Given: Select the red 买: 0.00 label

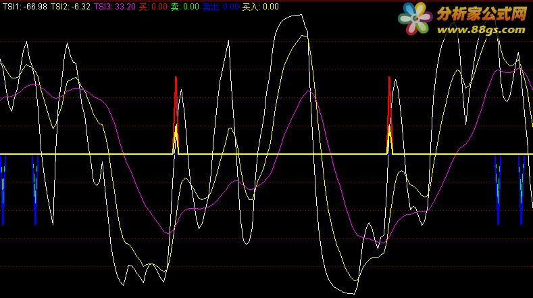Looking at the screenshot, I should click(153, 7).
